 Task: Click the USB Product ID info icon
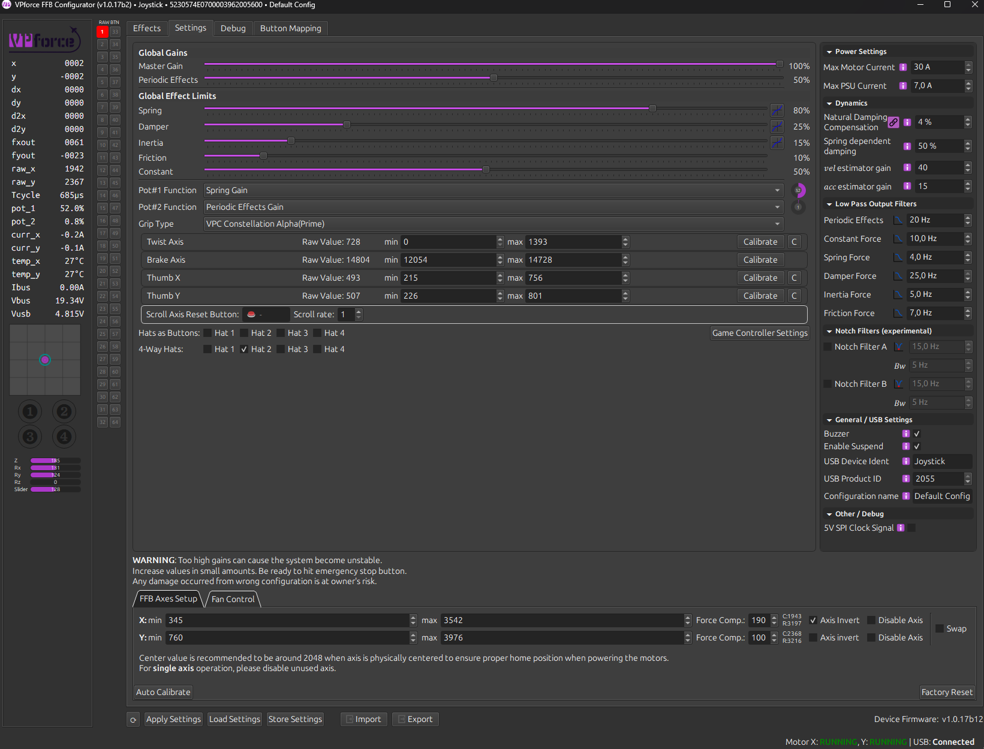click(x=906, y=479)
